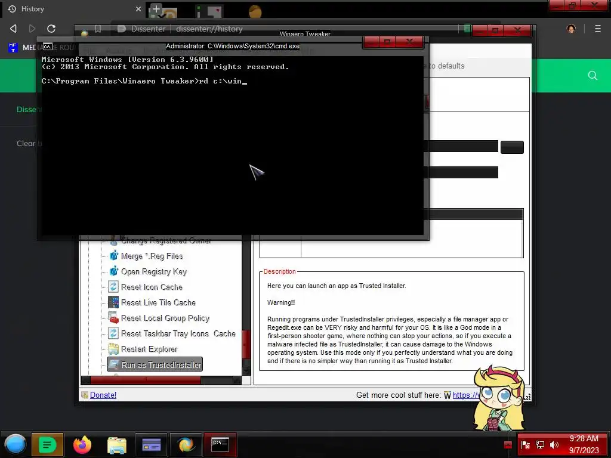Image resolution: width=611 pixels, height=458 pixels.
Task: Launch Firefox from the taskbar
Action: click(x=82, y=444)
